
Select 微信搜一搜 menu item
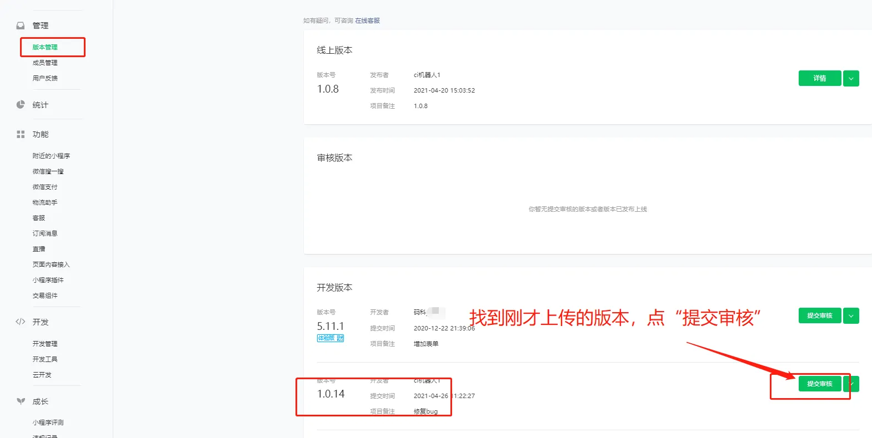tap(48, 171)
